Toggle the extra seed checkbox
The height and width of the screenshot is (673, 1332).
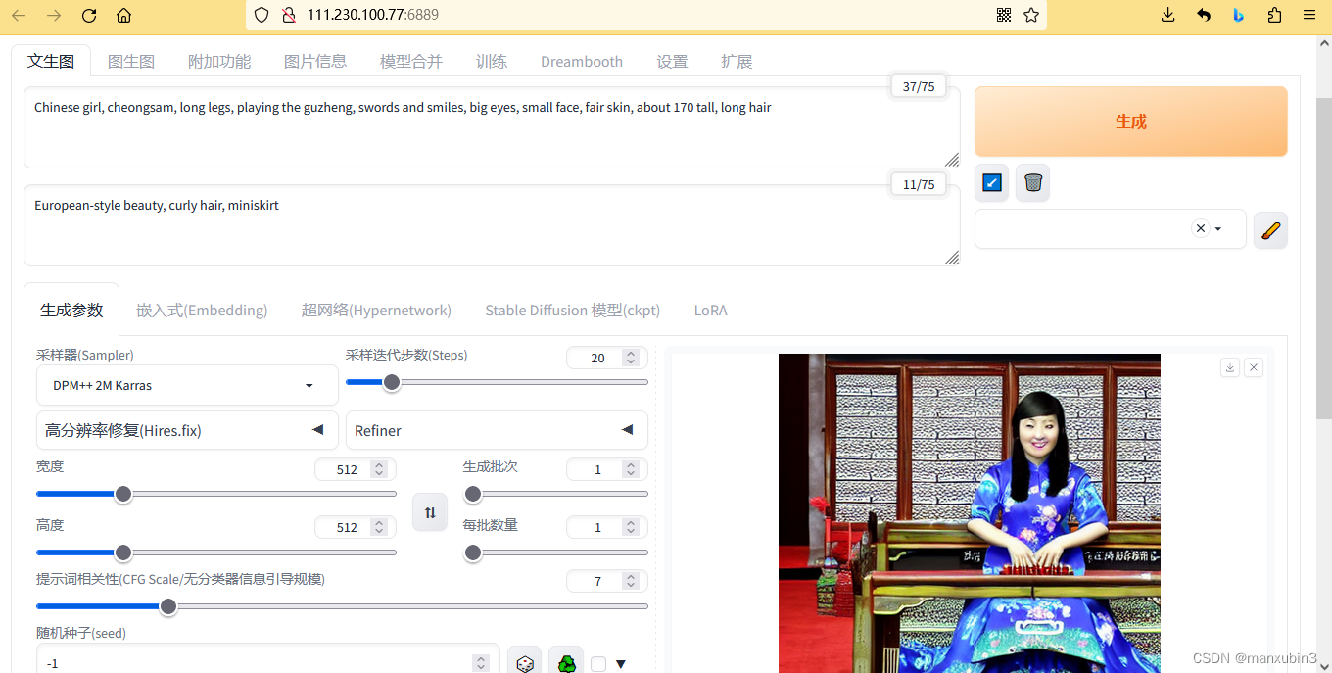(598, 664)
